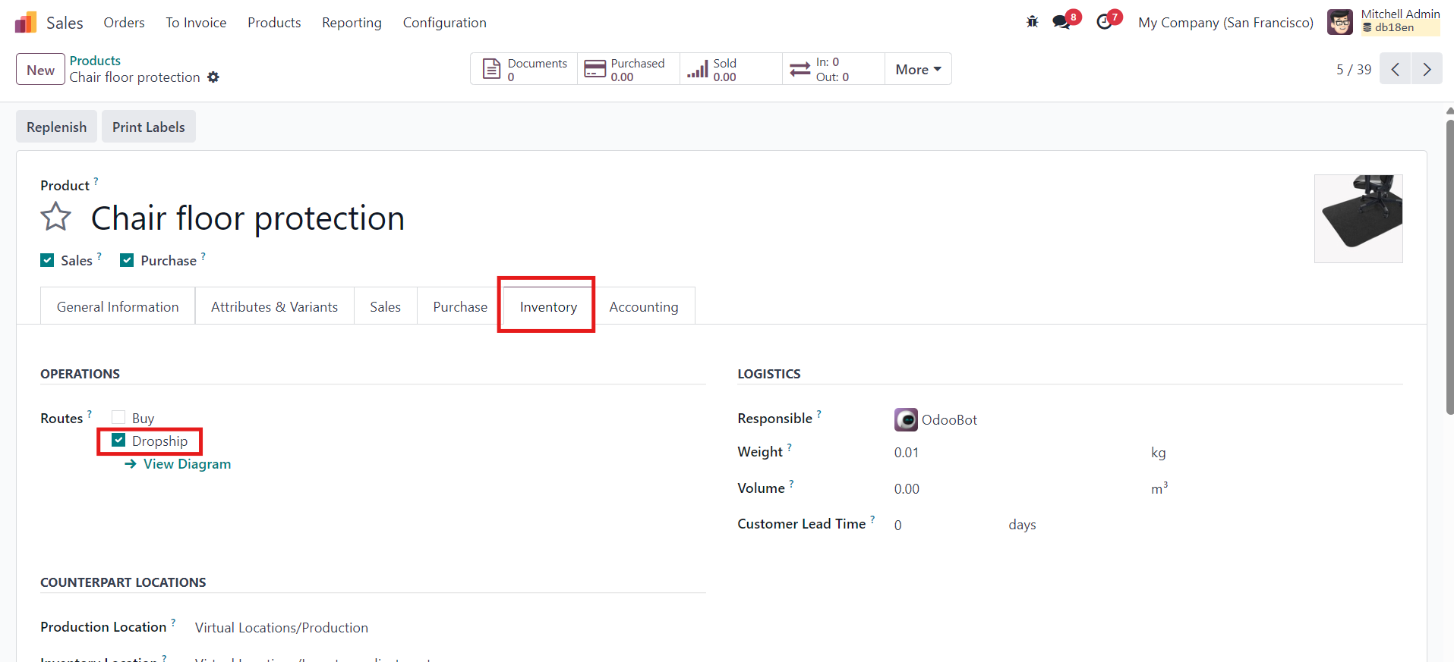Go to previous record arrow
This screenshot has height=662, width=1454.
coord(1395,69)
